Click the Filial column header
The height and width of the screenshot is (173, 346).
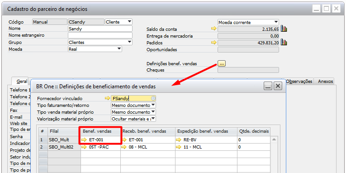[x=64, y=131]
